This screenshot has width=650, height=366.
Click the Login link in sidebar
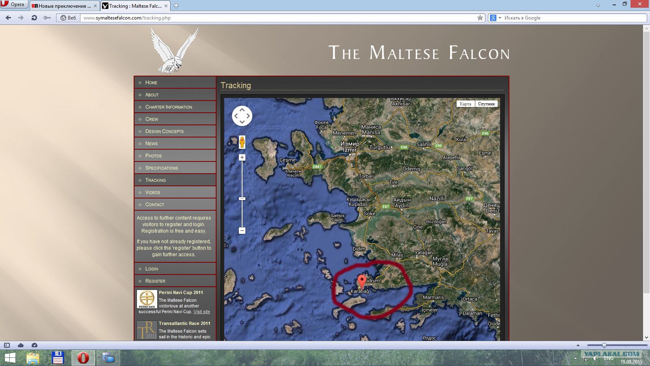tap(175, 269)
